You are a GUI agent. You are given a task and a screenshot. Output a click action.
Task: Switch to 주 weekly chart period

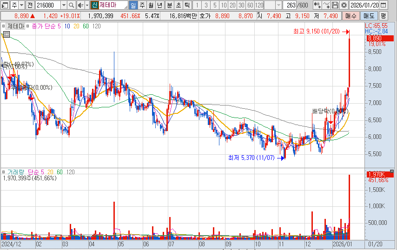[142, 5]
